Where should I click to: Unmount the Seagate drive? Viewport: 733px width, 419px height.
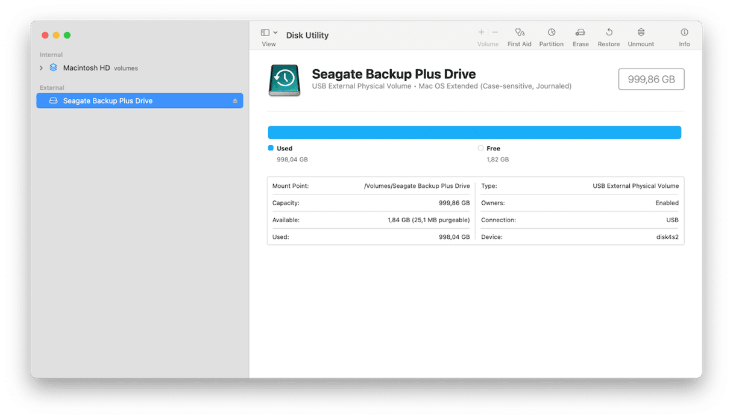640,36
